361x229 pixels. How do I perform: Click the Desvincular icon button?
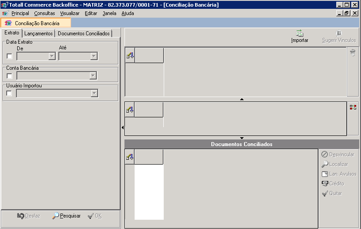[x=338, y=154]
